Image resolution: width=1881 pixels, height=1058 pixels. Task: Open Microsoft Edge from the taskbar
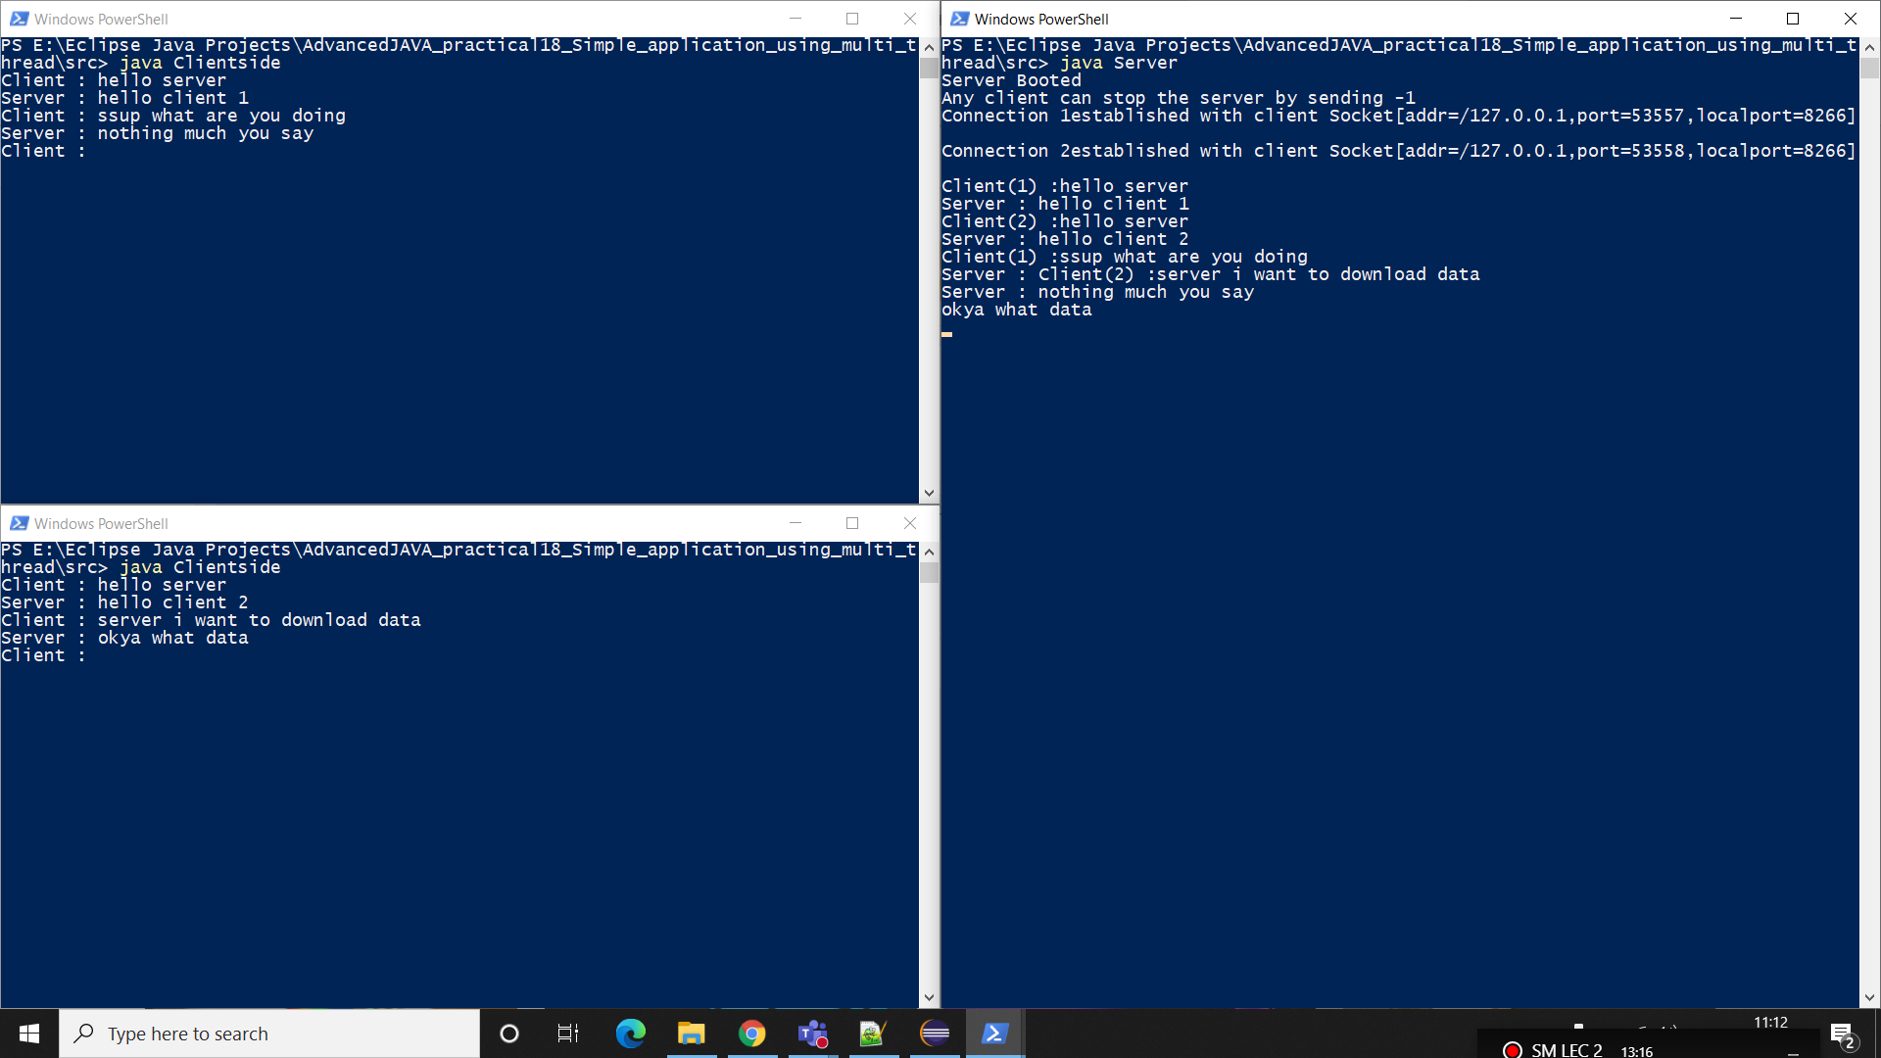click(630, 1034)
